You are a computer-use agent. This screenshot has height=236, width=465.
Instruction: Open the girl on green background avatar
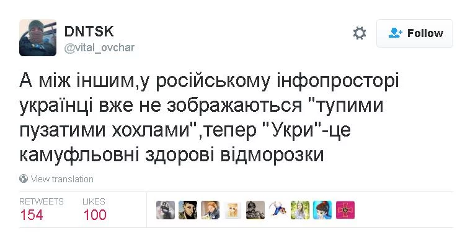point(300,210)
